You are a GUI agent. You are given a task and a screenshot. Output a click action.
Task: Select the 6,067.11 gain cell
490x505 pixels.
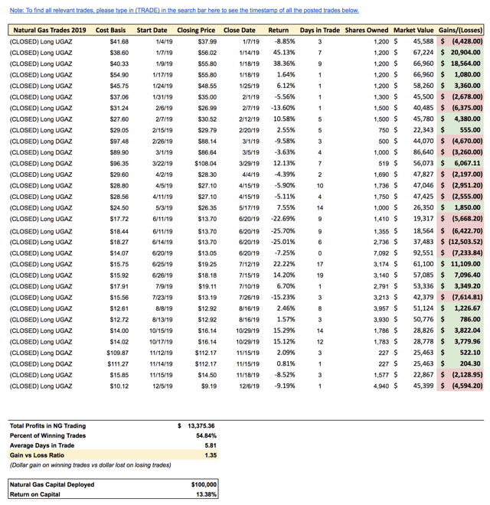pos(460,163)
